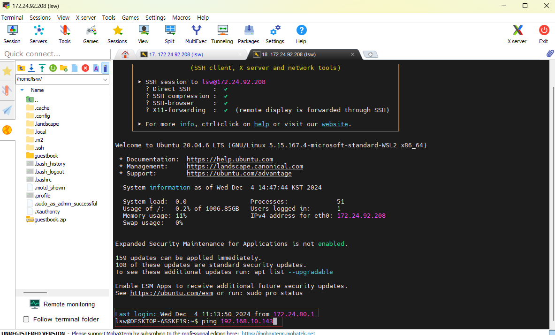Click the Quick connect input field
Screen dimensions: 555x335
coord(55,54)
